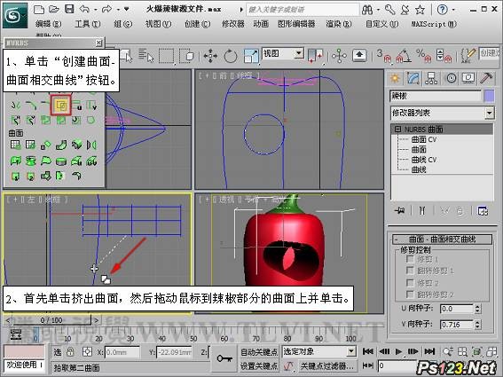Screen dimensions: 503x377
Task: Open the dropdown arrow next to Undo
Action: [x=95, y=10]
